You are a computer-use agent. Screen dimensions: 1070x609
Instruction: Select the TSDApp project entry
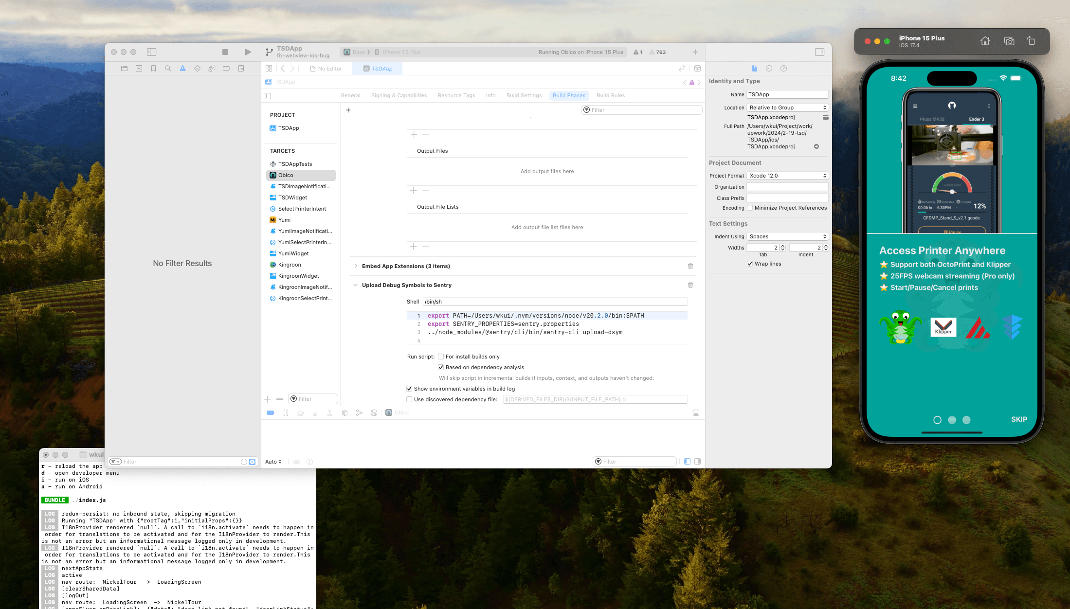coord(301,128)
